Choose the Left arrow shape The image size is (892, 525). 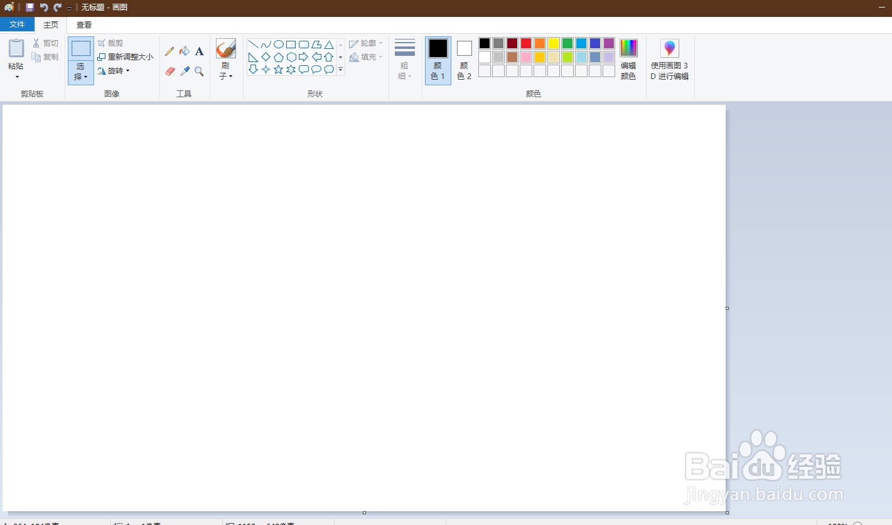[316, 57]
